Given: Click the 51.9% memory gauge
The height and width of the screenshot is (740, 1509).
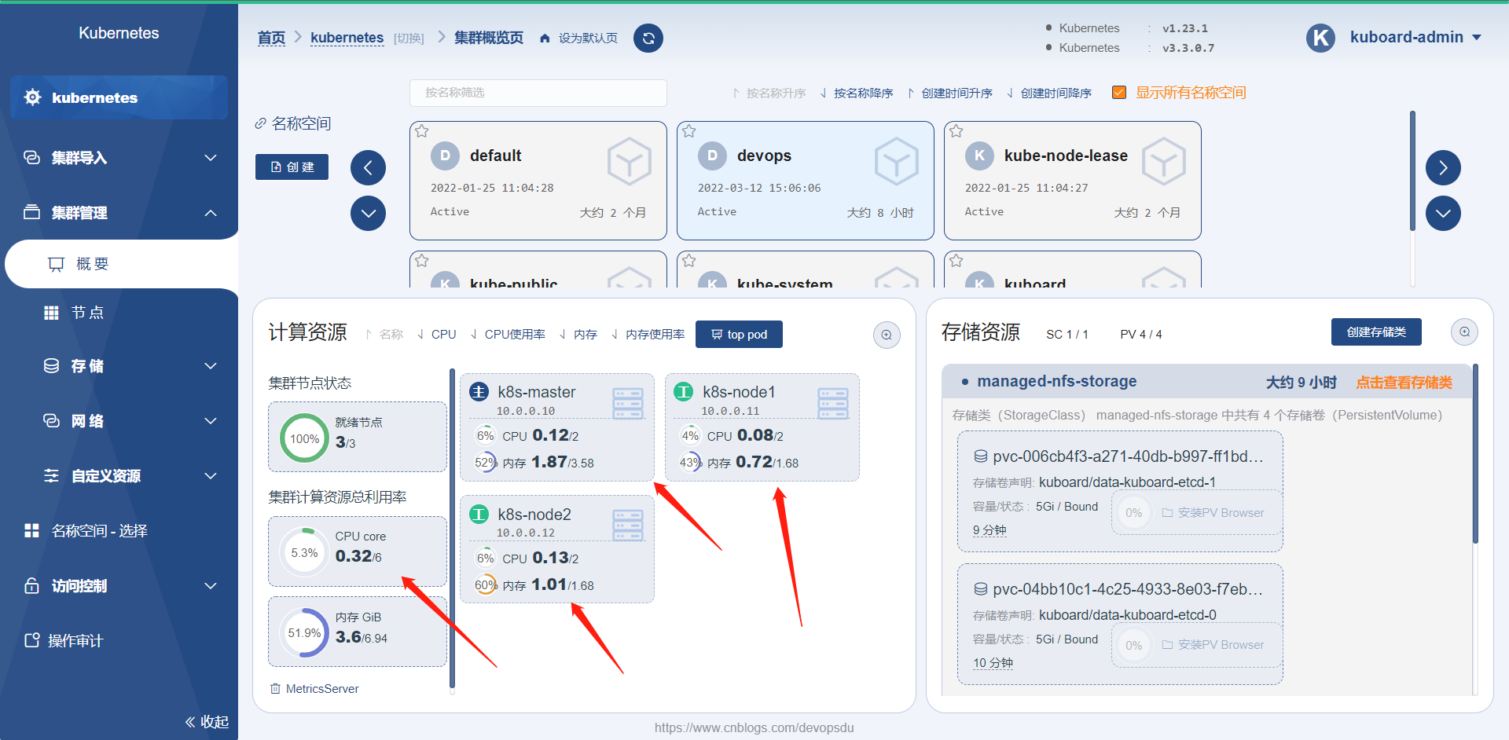Looking at the screenshot, I should point(304,632).
